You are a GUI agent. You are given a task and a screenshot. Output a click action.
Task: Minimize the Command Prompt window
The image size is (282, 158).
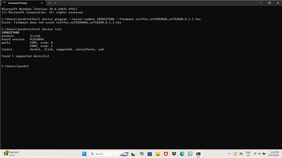(261, 3)
